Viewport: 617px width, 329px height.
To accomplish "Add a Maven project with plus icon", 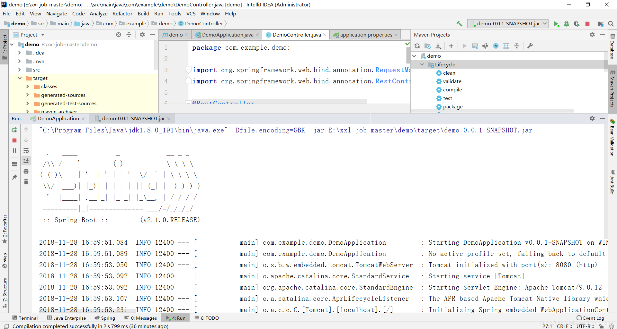I will (x=451, y=46).
